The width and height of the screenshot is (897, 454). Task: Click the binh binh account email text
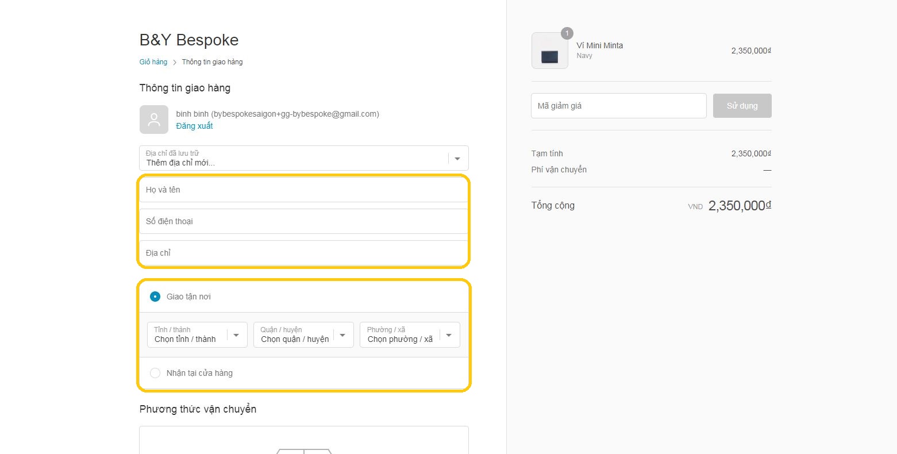(278, 114)
